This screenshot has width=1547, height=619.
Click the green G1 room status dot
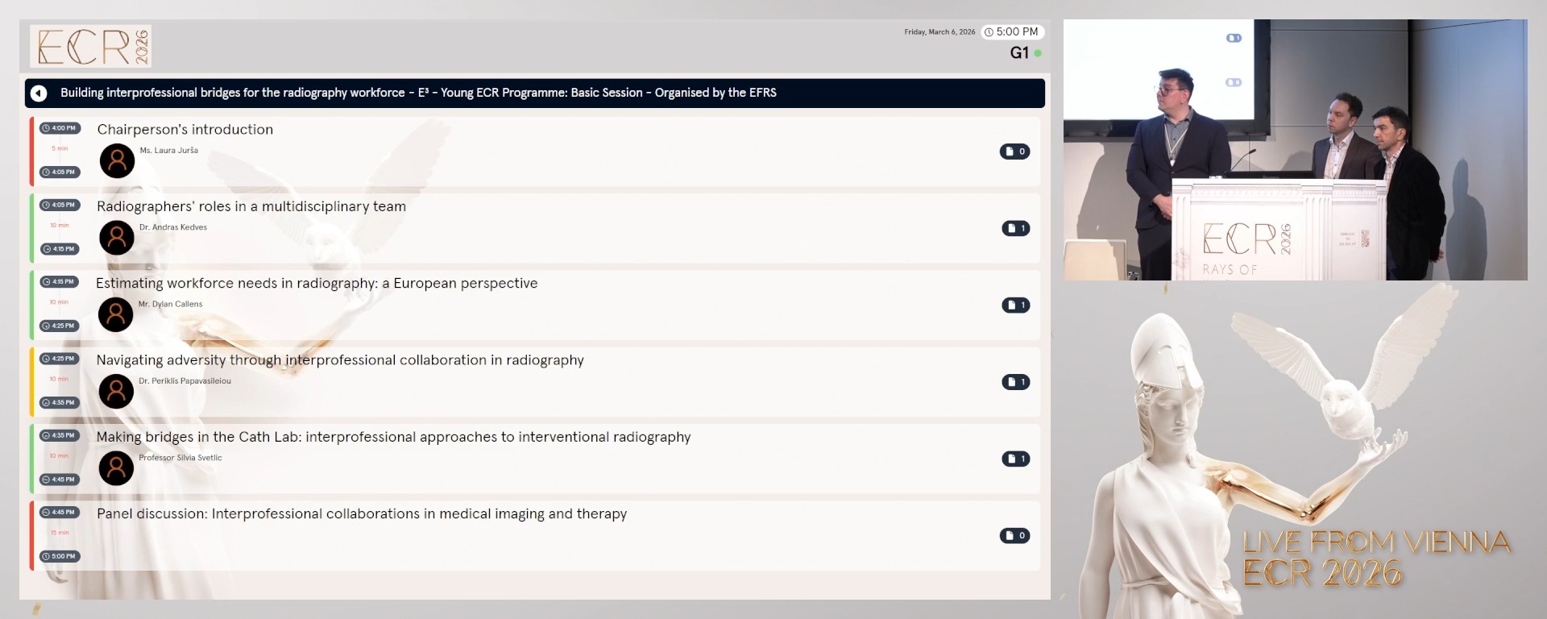pyautogui.click(x=1038, y=53)
